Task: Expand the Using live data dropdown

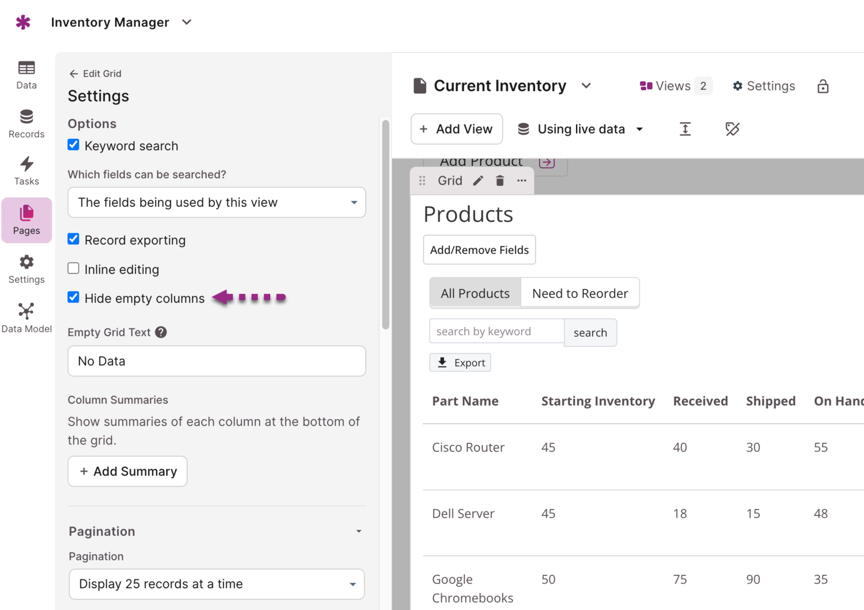Action: (581, 129)
